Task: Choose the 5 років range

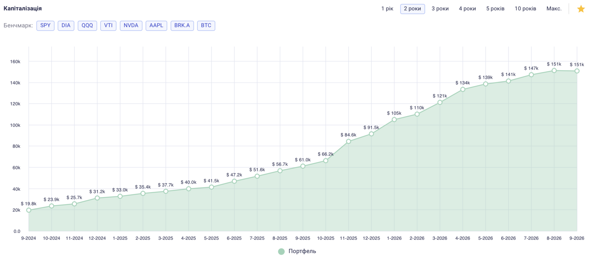Action: tap(496, 9)
